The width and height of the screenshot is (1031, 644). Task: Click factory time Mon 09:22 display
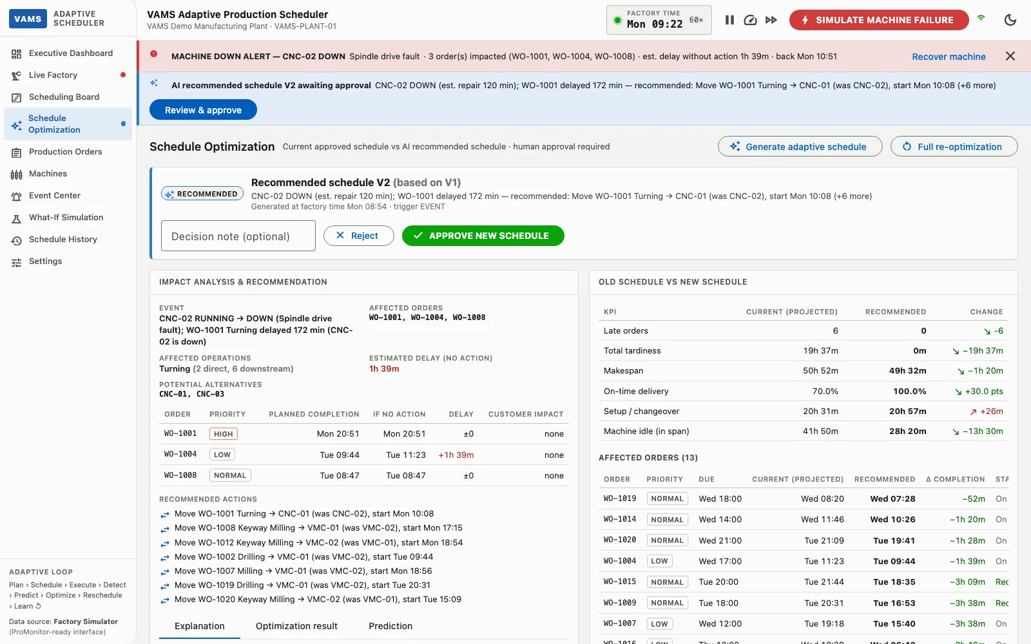click(655, 24)
